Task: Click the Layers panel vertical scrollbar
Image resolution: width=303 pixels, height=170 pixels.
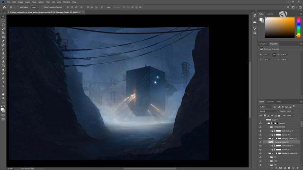Action: [302, 123]
